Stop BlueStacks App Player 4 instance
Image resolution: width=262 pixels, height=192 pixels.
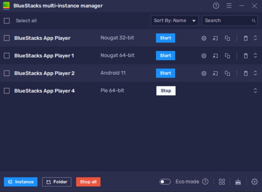pos(166,91)
